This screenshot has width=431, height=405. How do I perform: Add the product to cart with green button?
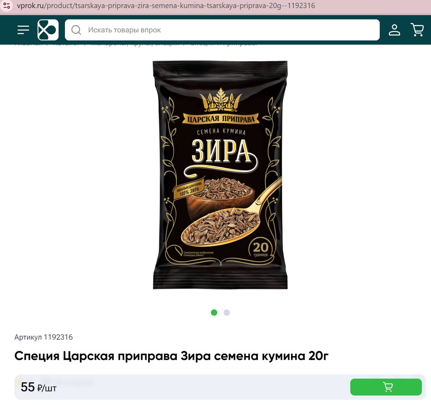(x=386, y=387)
